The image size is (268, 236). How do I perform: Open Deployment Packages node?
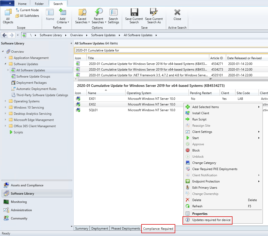pos(31,83)
